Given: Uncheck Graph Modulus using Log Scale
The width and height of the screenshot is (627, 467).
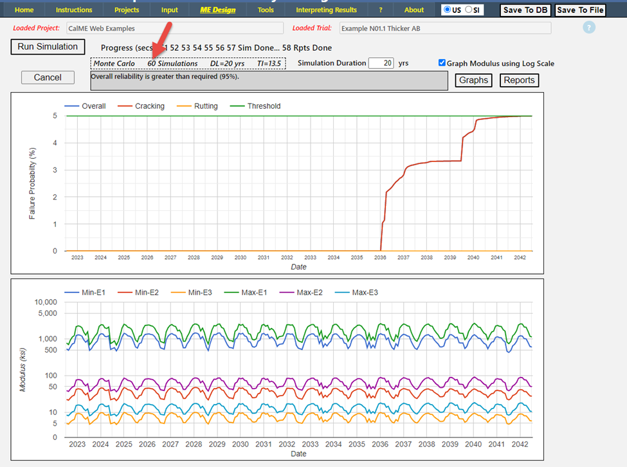Looking at the screenshot, I should [x=442, y=63].
